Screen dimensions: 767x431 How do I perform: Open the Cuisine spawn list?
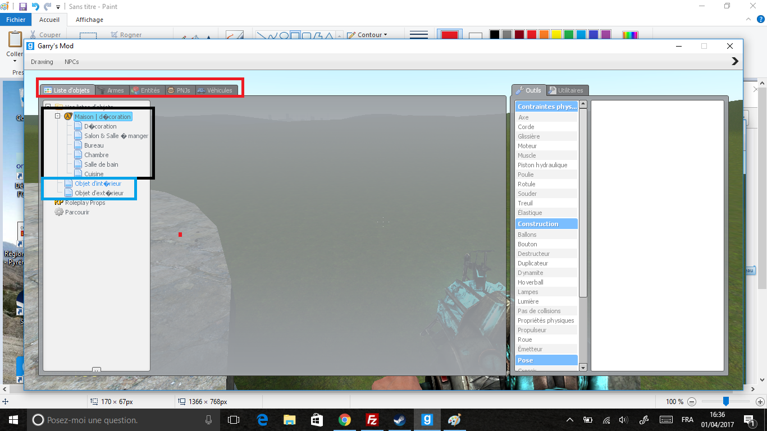click(94, 174)
